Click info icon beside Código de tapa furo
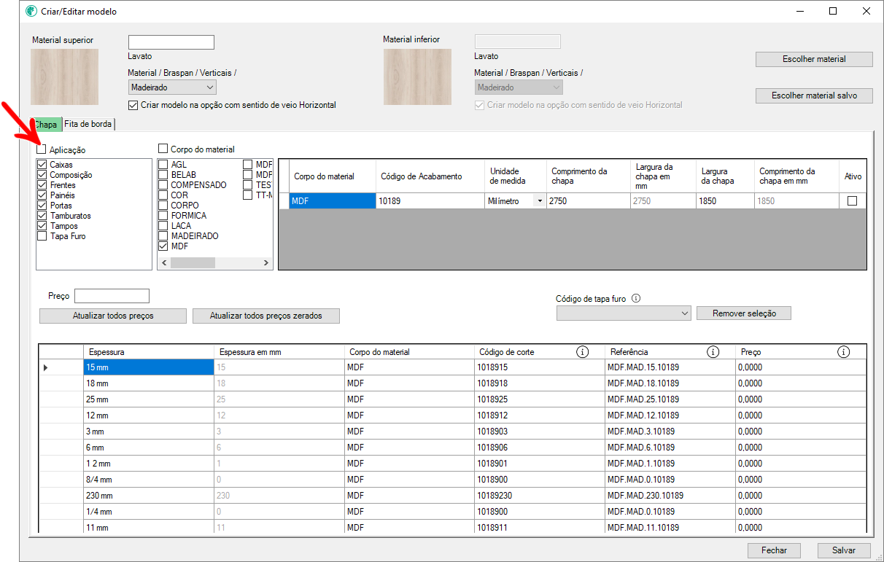Image resolution: width=884 pixels, height=562 pixels. pos(636,298)
